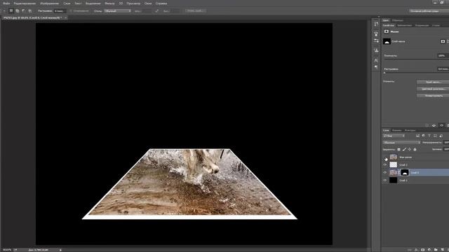The height and width of the screenshot is (252, 449).
Task: Open the layer filter Вид dropdown
Action: pyautogui.click(x=394, y=136)
